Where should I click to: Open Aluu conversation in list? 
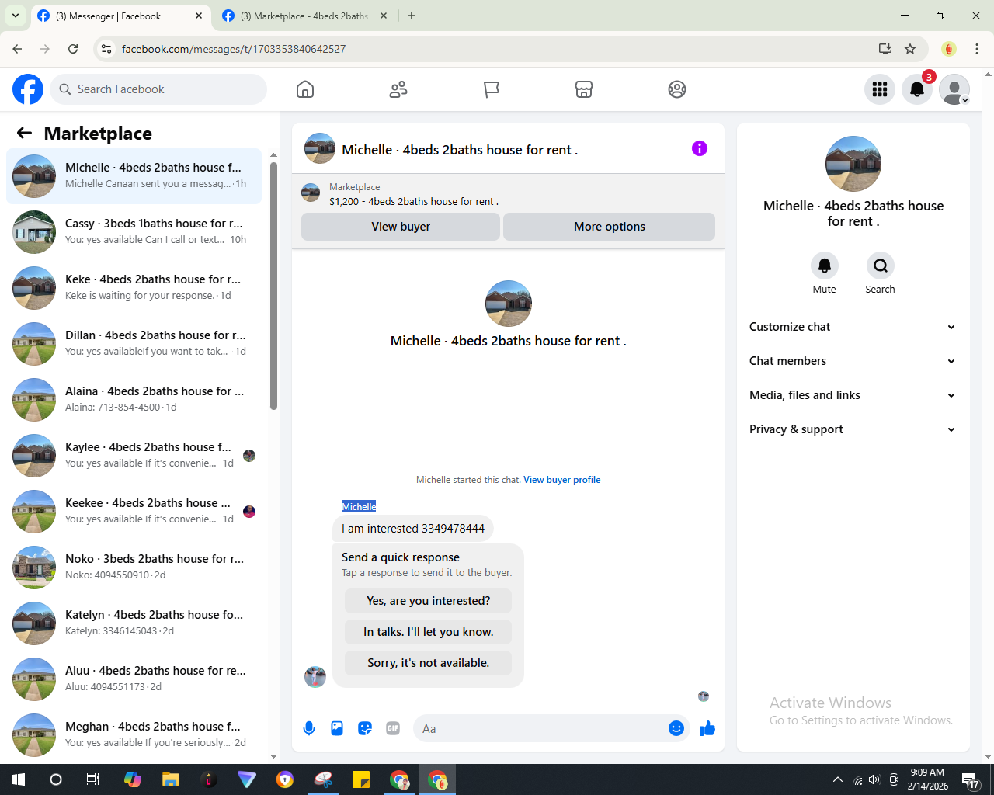[134, 679]
